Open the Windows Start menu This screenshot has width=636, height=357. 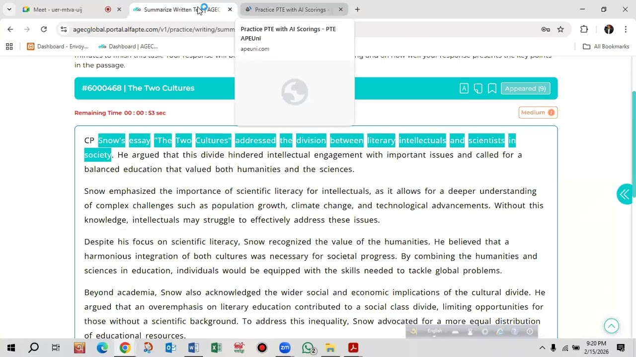pyautogui.click(x=11, y=348)
